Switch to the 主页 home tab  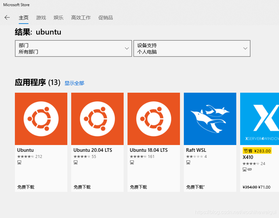pyautogui.click(x=24, y=18)
